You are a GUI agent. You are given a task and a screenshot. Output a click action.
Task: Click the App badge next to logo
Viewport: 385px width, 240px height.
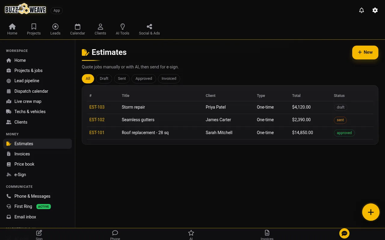coord(57,10)
